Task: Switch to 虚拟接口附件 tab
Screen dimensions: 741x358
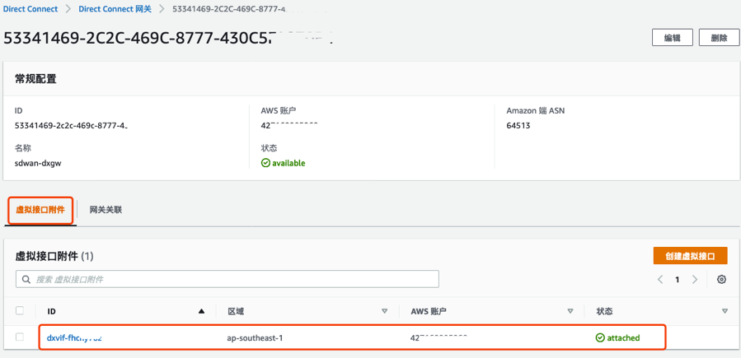Action: pos(40,210)
